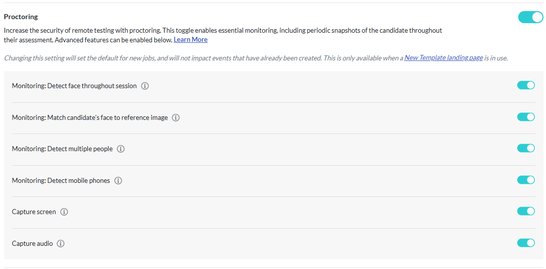Screen dimensions: 546x269
Task: Click the info icon beside Capture audio
Action: (61, 244)
